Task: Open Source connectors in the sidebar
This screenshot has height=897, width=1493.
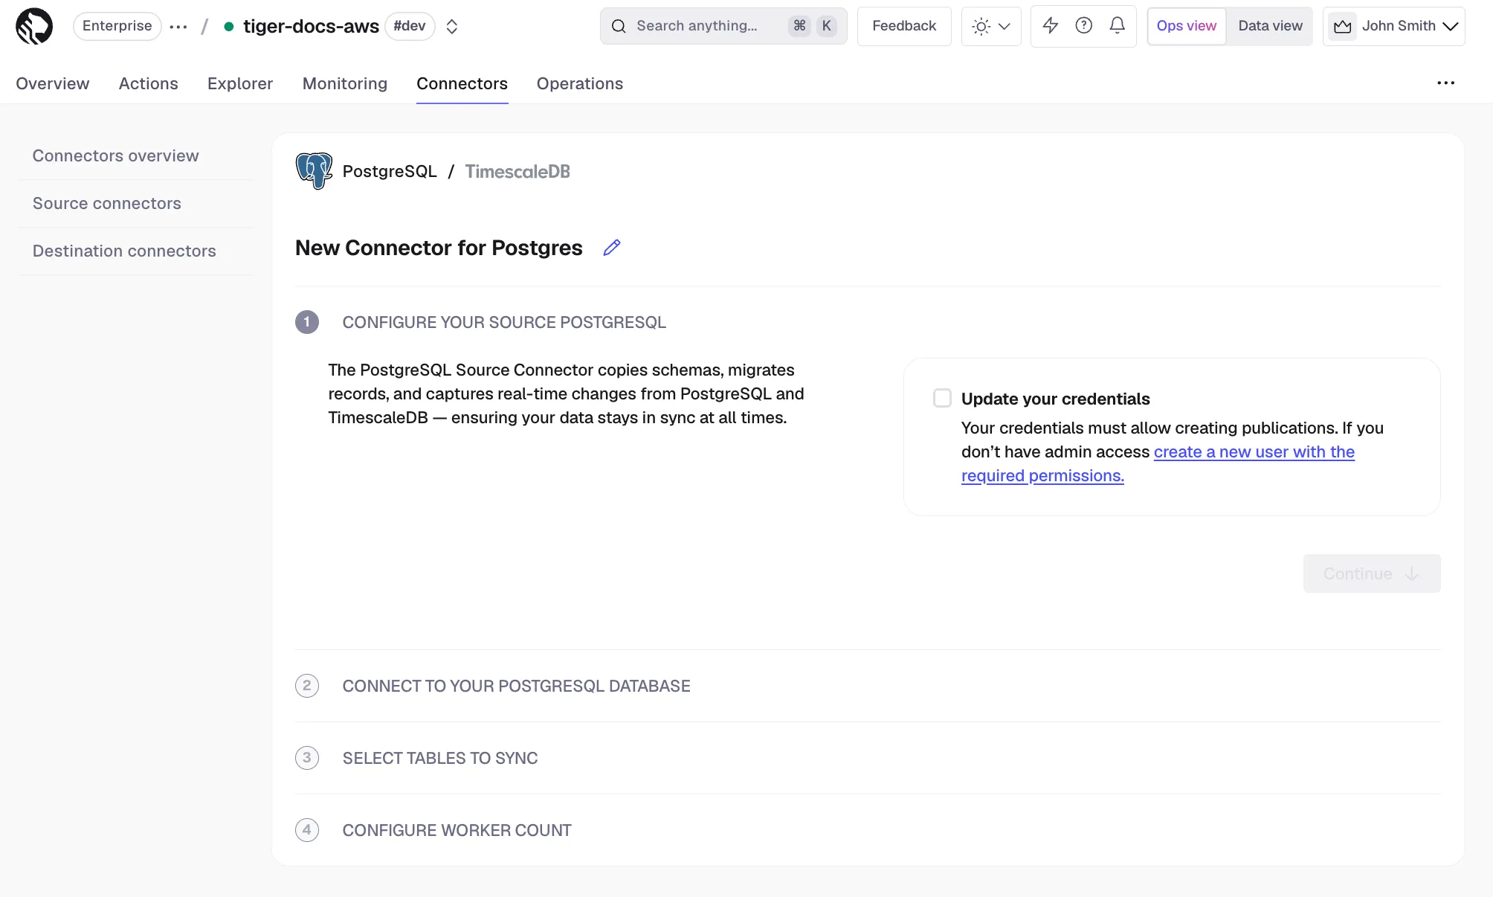Action: [x=107, y=203]
